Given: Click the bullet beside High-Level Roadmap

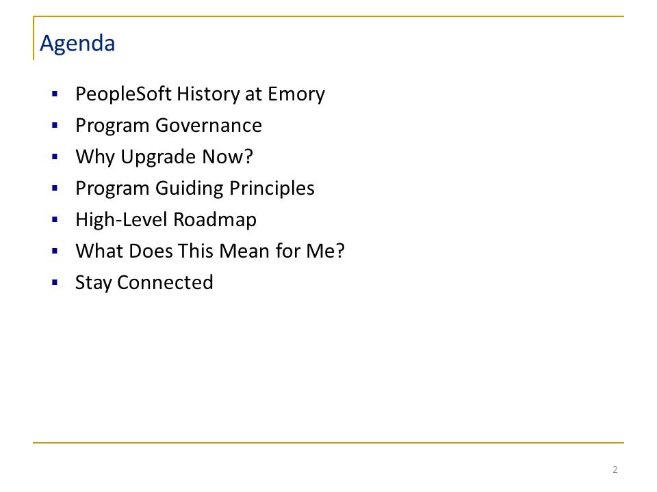Looking at the screenshot, I should (55, 219).
